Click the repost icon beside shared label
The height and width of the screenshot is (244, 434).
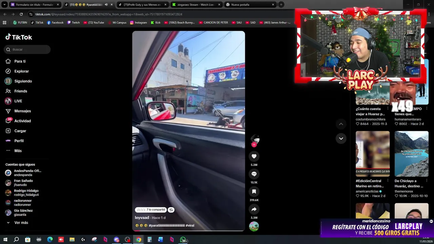click(171, 210)
